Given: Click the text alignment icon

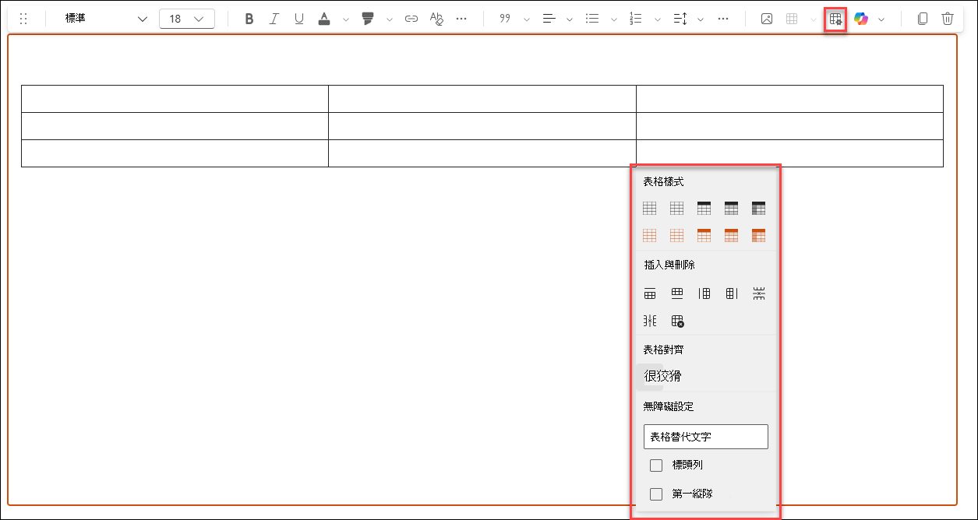Looking at the screenshot, I should click(x=549, y=19).
